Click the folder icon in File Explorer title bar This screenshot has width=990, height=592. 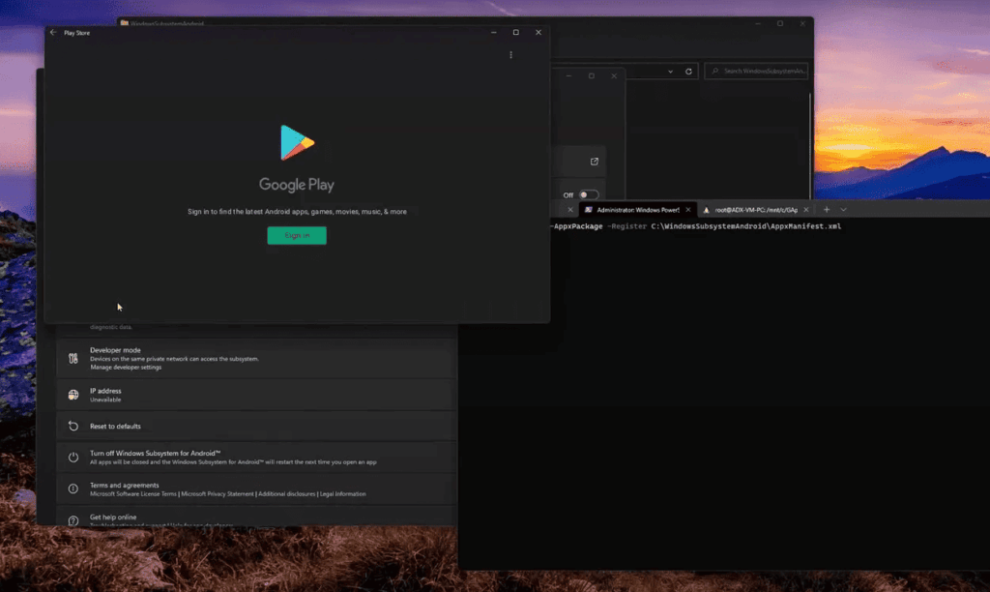pos(125,23)
